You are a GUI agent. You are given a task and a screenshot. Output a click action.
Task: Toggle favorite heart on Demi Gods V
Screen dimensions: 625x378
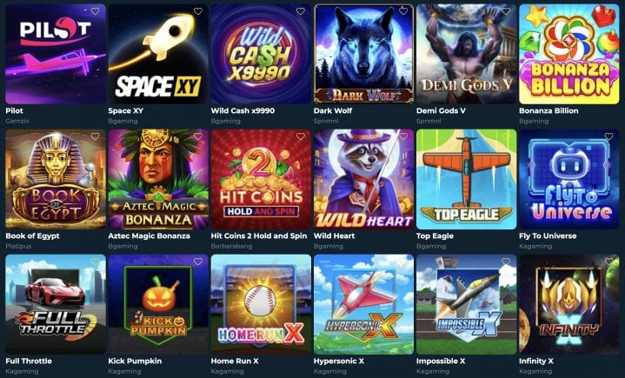pyautogui.click(x=506, y=11)
